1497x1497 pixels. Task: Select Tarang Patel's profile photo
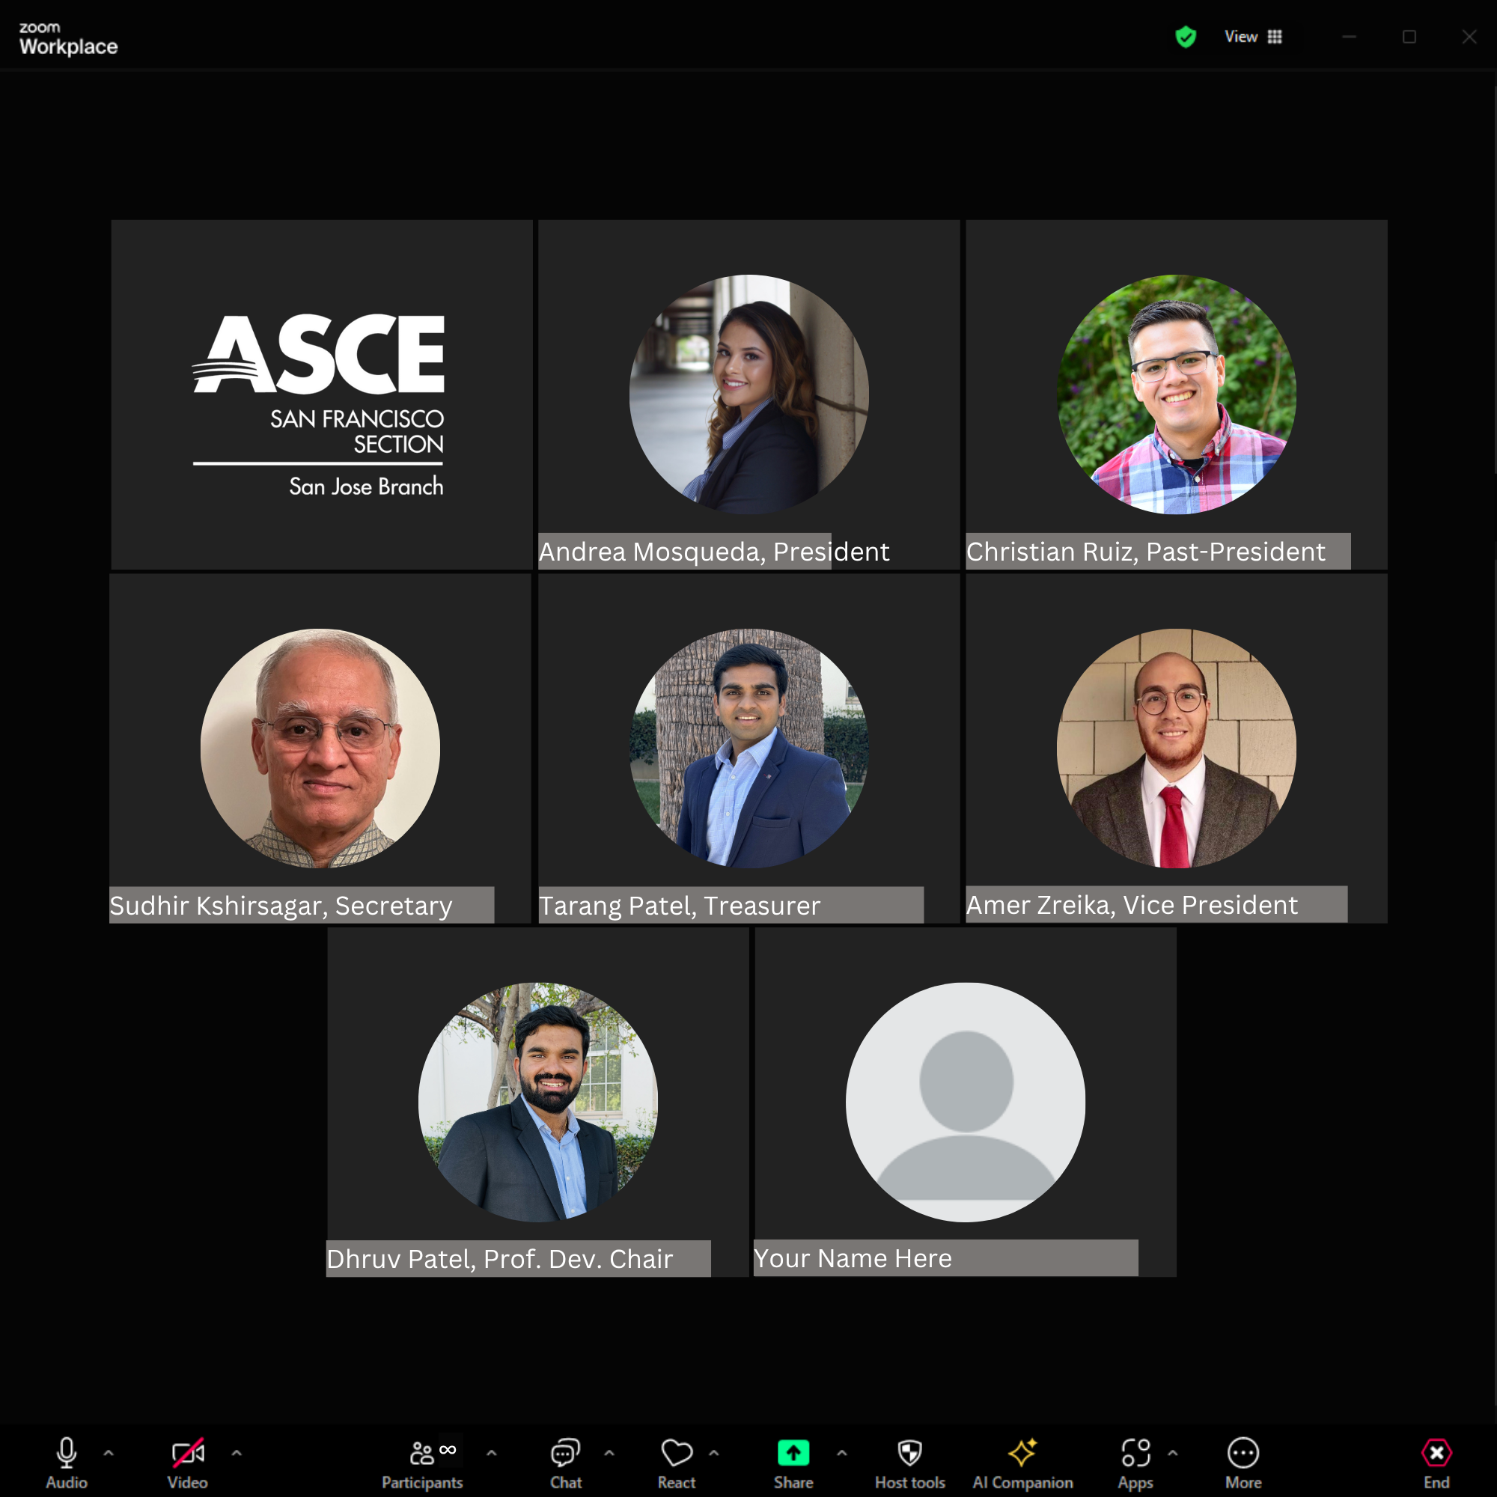click(x=748, y=748)
